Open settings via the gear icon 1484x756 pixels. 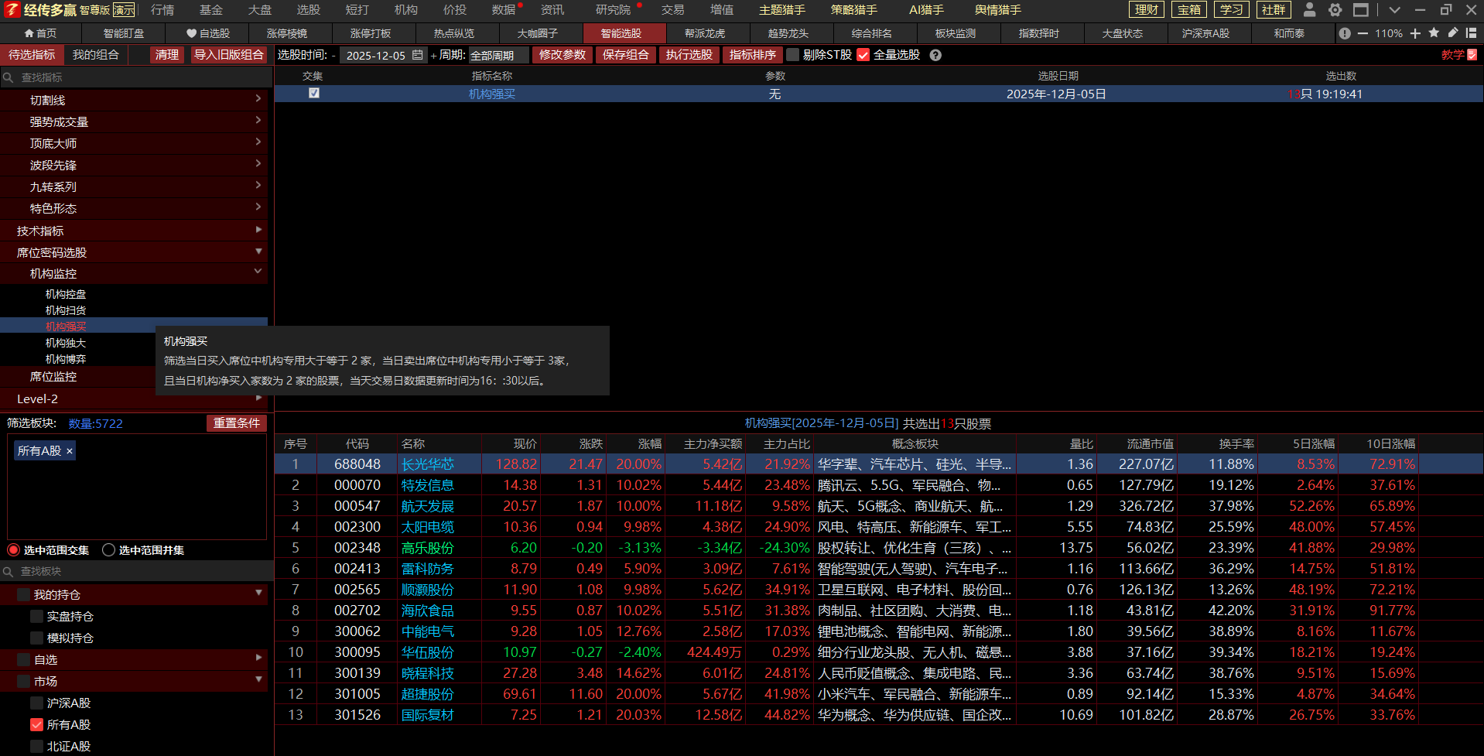coord(1335,10)
